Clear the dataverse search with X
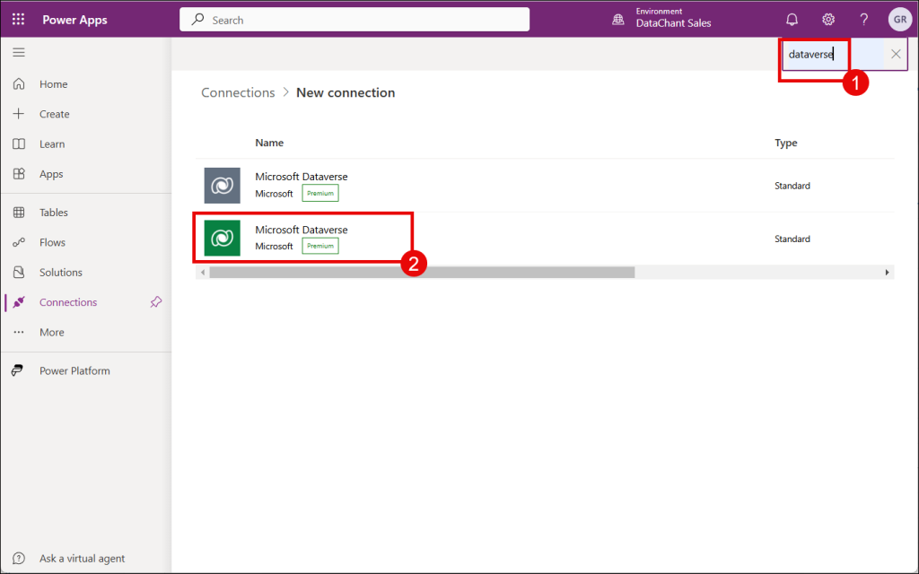Screen dimensions: 919x574 click(896, 54)
